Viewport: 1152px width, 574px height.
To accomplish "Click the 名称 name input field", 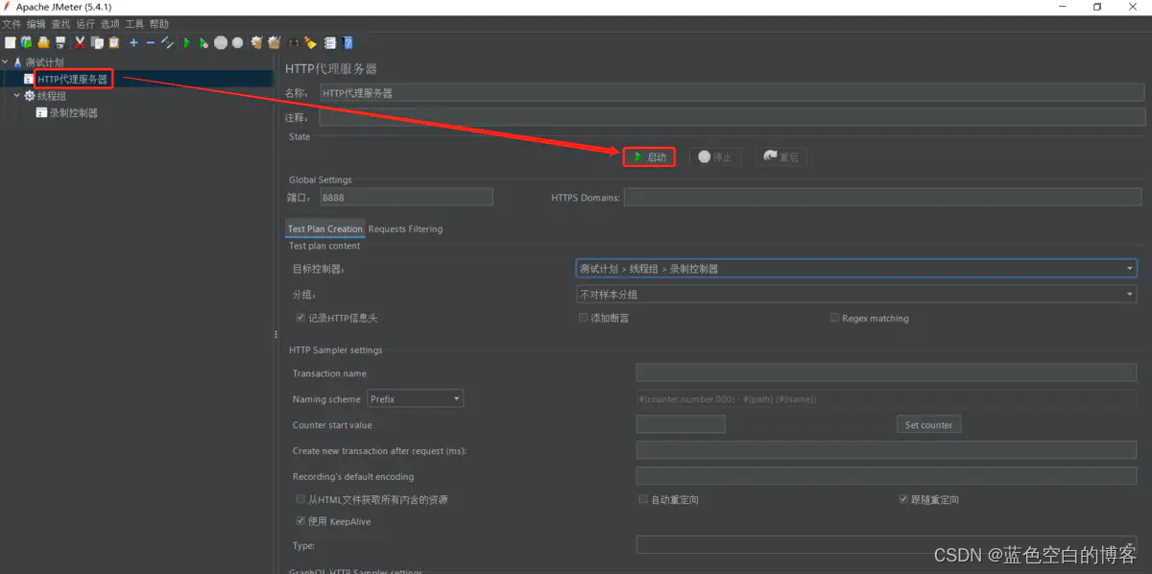I will coord(732,93).
